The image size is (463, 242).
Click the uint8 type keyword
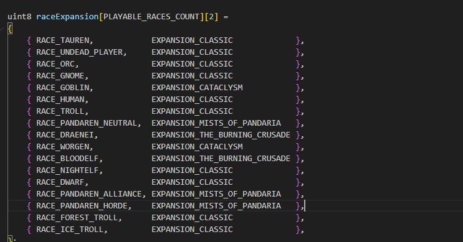click(19, 17)
